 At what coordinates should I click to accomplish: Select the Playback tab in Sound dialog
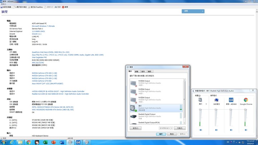(130, 71)
